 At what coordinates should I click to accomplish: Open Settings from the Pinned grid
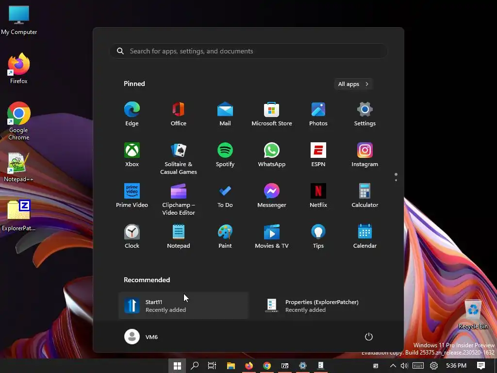click(x=365, y=114)
